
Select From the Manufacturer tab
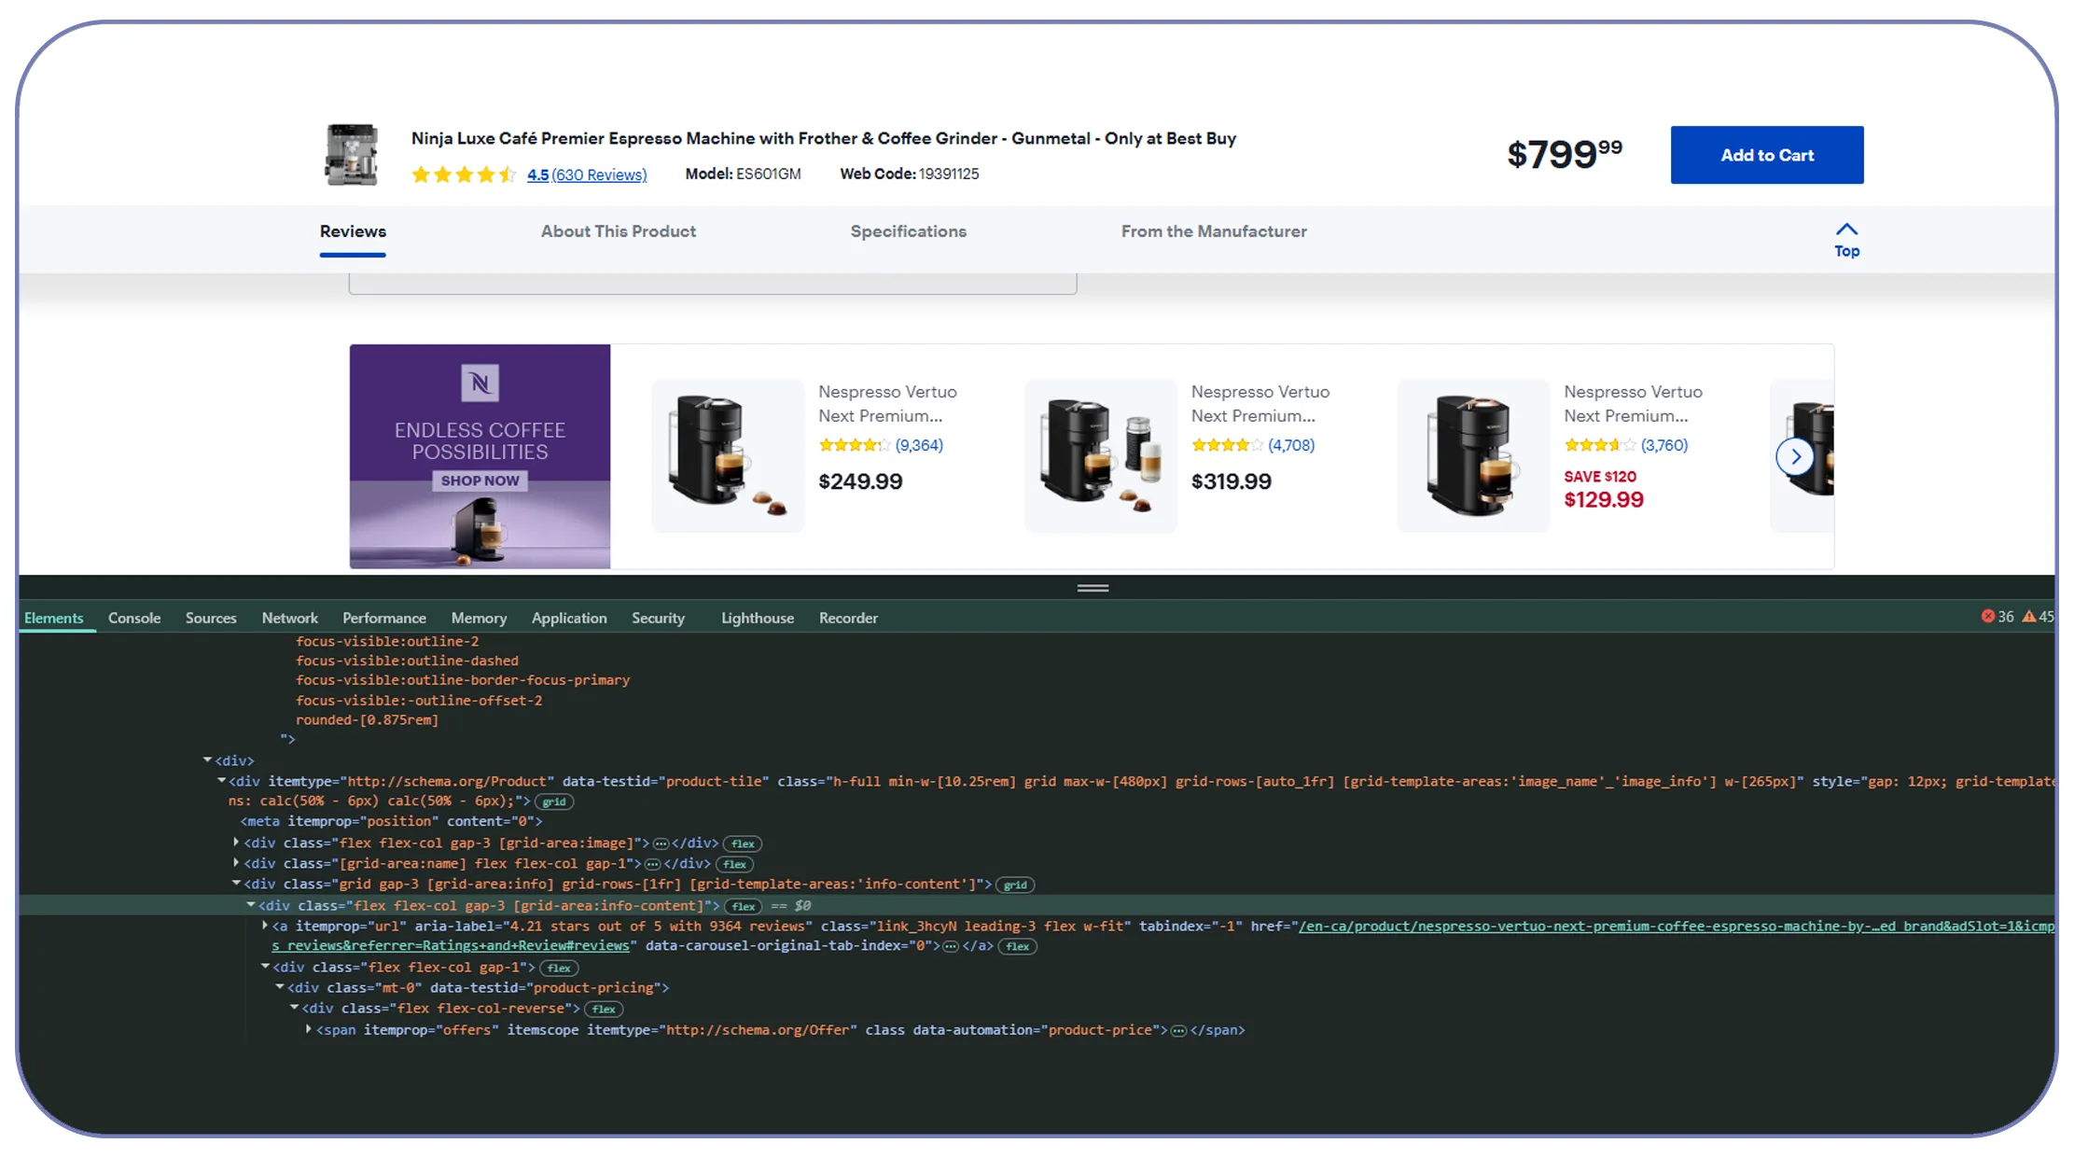1214,231
